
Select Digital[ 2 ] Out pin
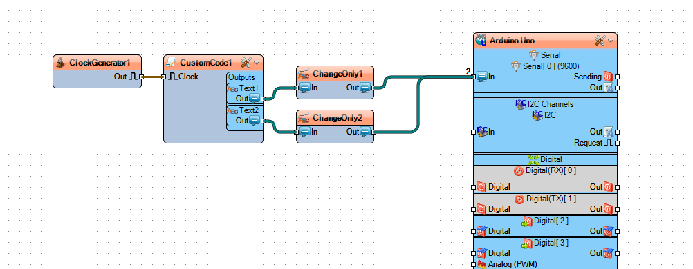(x=608, y=230)
